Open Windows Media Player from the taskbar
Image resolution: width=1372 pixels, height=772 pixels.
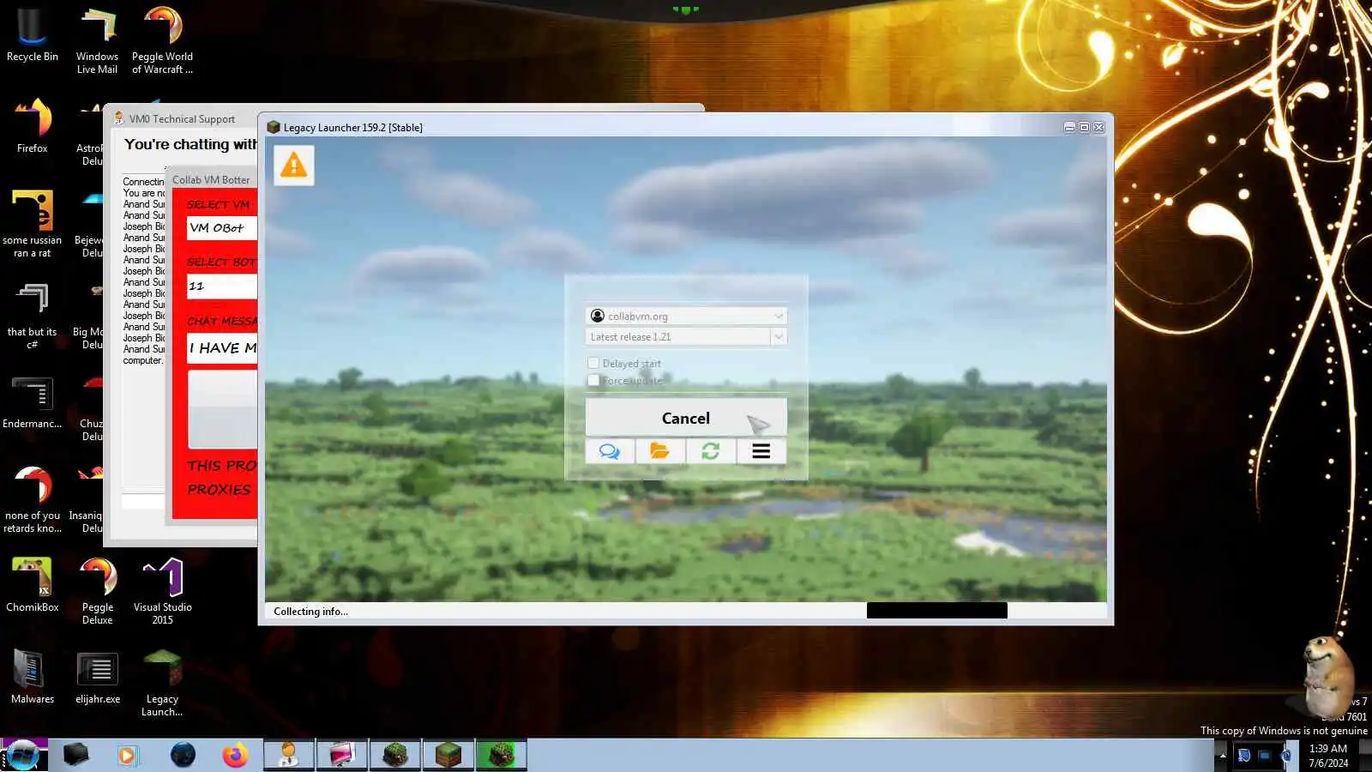[x=128, y=755]
